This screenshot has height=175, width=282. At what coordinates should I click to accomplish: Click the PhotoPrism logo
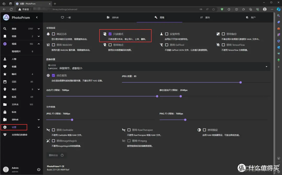pos(6,17)
